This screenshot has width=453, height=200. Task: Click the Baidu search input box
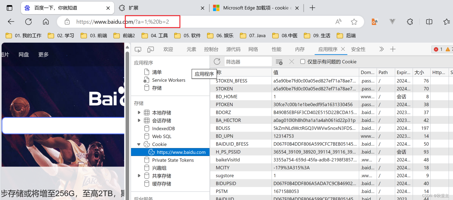pyautogui.click(x=63, y=125)
